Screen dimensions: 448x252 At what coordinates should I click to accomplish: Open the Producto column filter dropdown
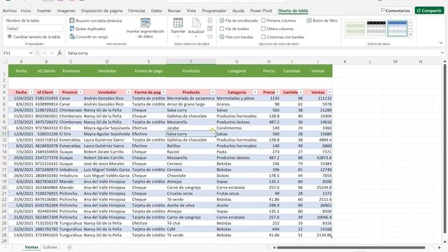[213, 92]
